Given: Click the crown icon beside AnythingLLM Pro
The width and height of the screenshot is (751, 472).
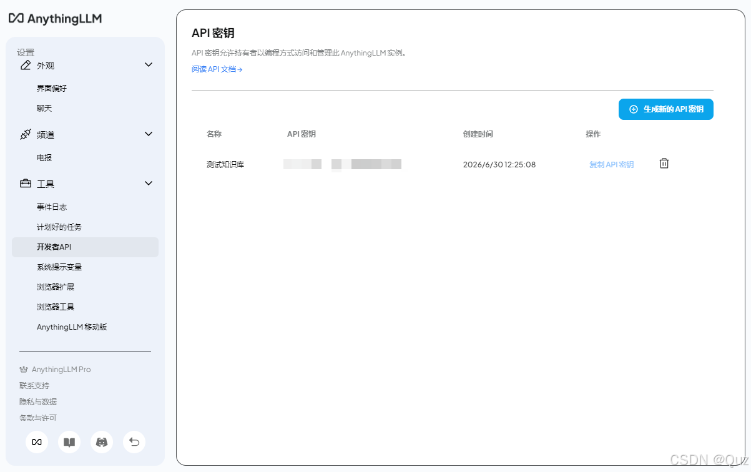Looking at the screenshot, I should (x=24, y=370).
